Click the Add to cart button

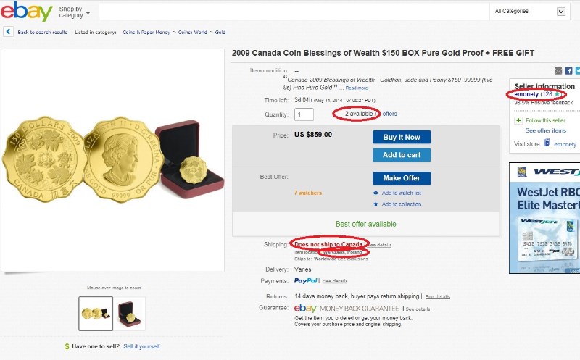(x=401, y=155)
